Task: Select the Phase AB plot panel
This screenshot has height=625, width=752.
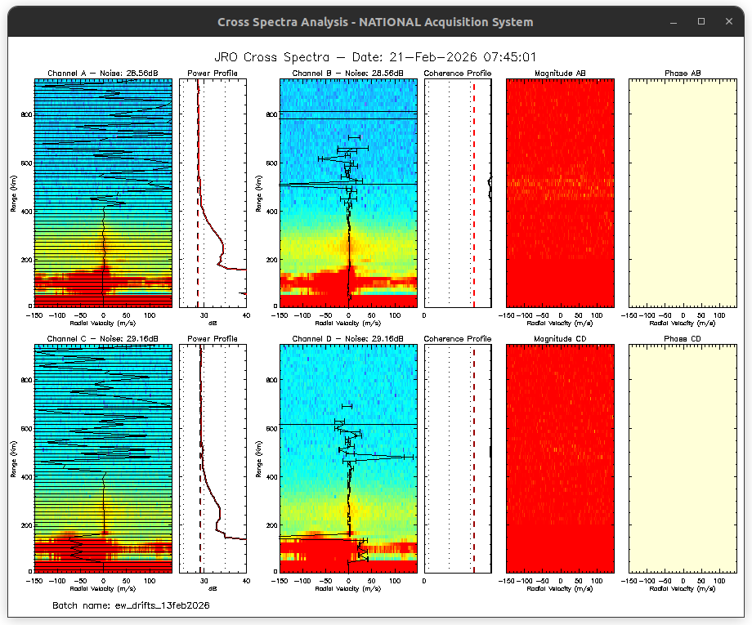Action: tap(683, 193)
